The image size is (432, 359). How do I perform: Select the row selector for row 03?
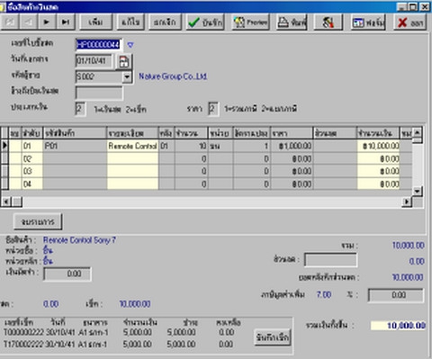(x=4, y=171)
